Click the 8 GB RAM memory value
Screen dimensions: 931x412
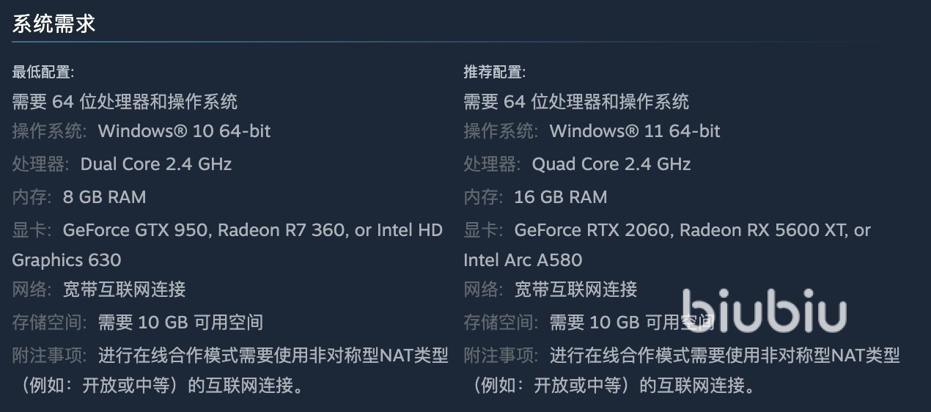(104, 197)
